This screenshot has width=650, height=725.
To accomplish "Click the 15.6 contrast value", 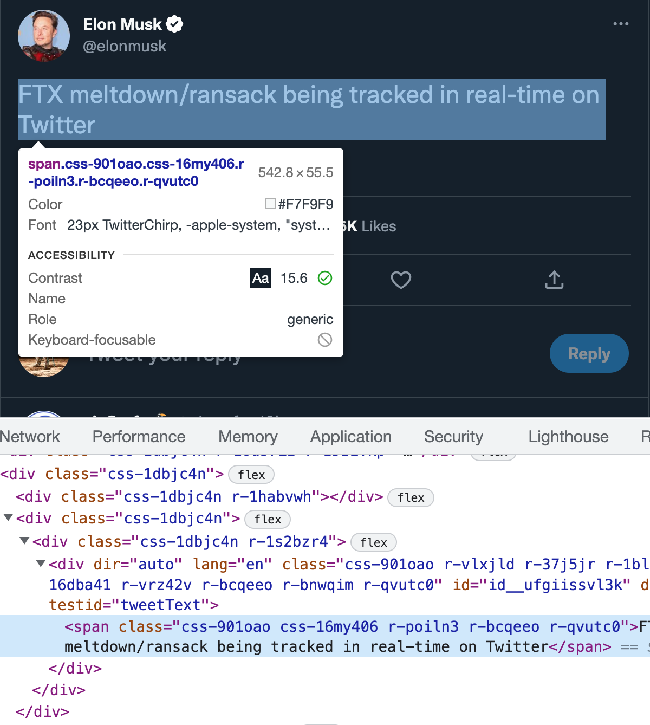I will pyautogui.click(x=294, y=278).
